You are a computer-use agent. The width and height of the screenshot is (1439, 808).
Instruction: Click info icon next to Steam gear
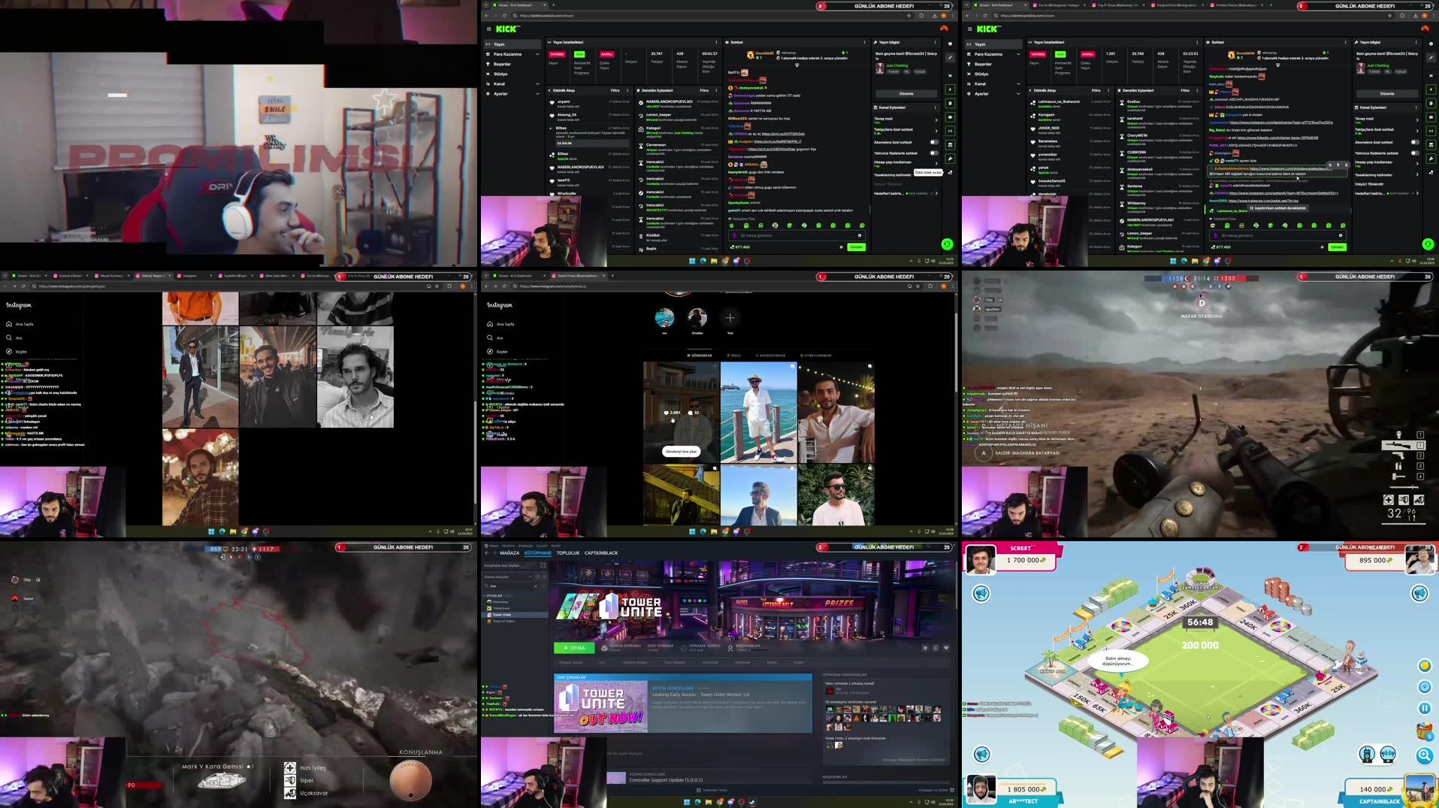[936, 648]
